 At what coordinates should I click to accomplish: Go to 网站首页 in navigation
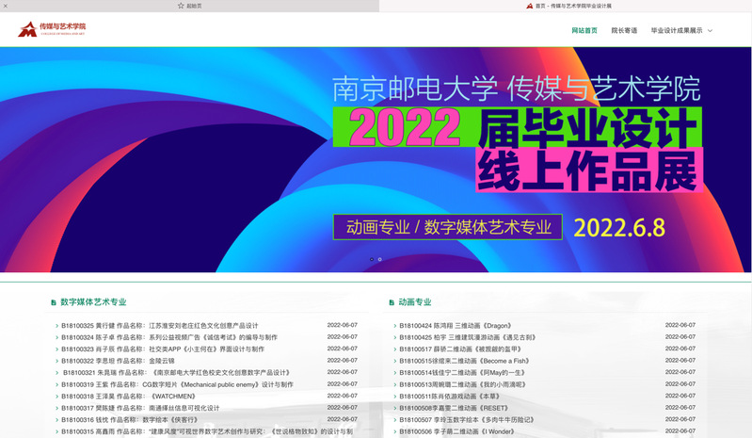coord(584,30)
